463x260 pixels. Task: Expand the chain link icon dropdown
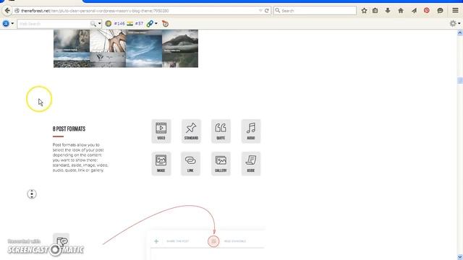[x=156, y=24]
